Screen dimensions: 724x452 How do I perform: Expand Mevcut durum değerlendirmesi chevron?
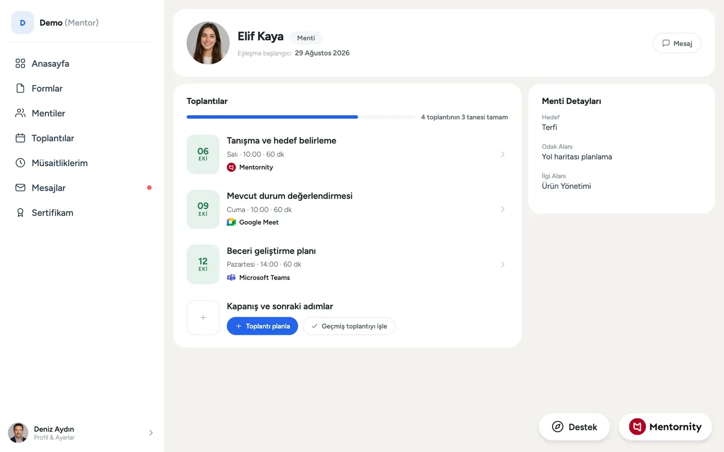tap(503, 209)
